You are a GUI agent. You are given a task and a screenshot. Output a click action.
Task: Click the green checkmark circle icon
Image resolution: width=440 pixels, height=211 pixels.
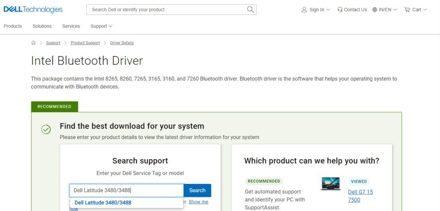[46, 129]
